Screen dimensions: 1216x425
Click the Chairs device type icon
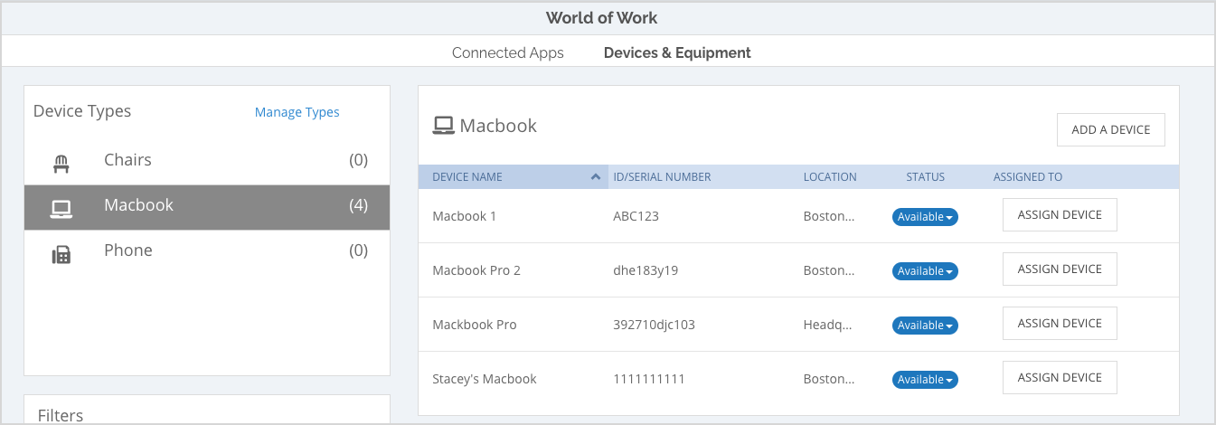point(61,164)
